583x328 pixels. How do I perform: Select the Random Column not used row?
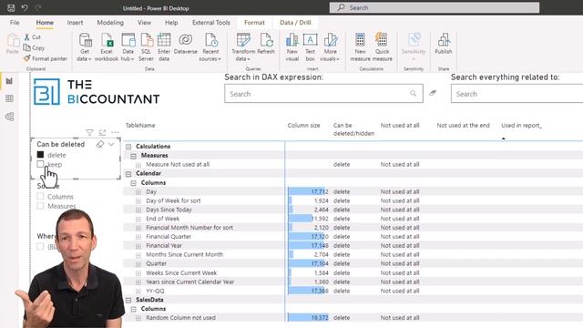[x=180, y=318]
